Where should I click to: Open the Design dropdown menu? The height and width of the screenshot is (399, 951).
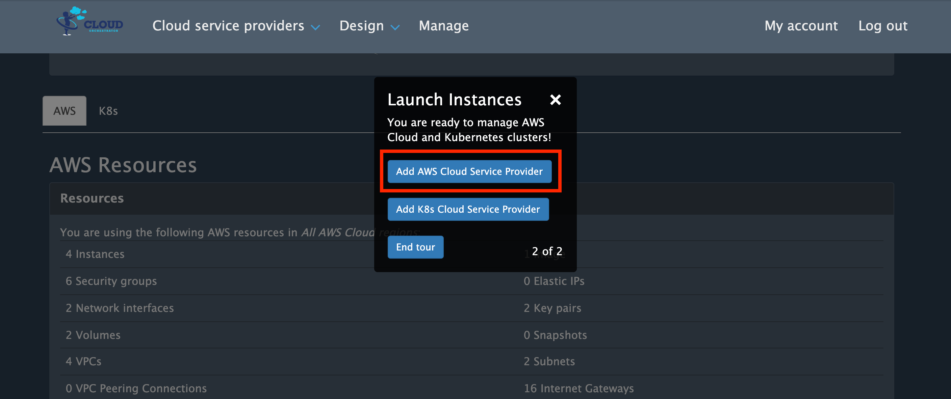click(369, 26)
